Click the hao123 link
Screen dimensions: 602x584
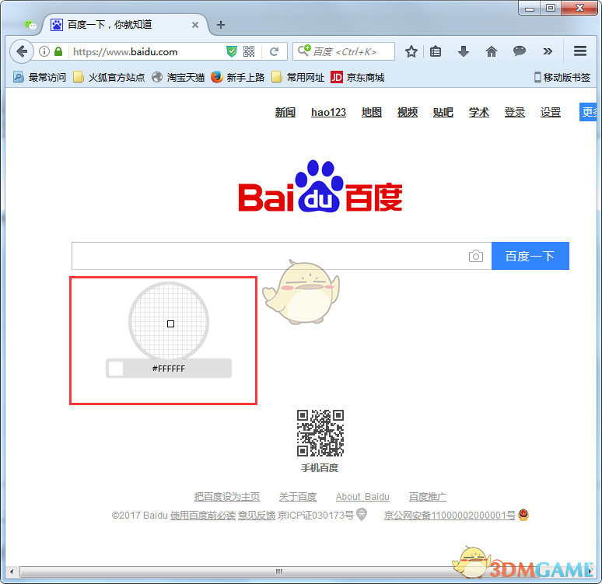pyautogui.click(x=329, y=112)
